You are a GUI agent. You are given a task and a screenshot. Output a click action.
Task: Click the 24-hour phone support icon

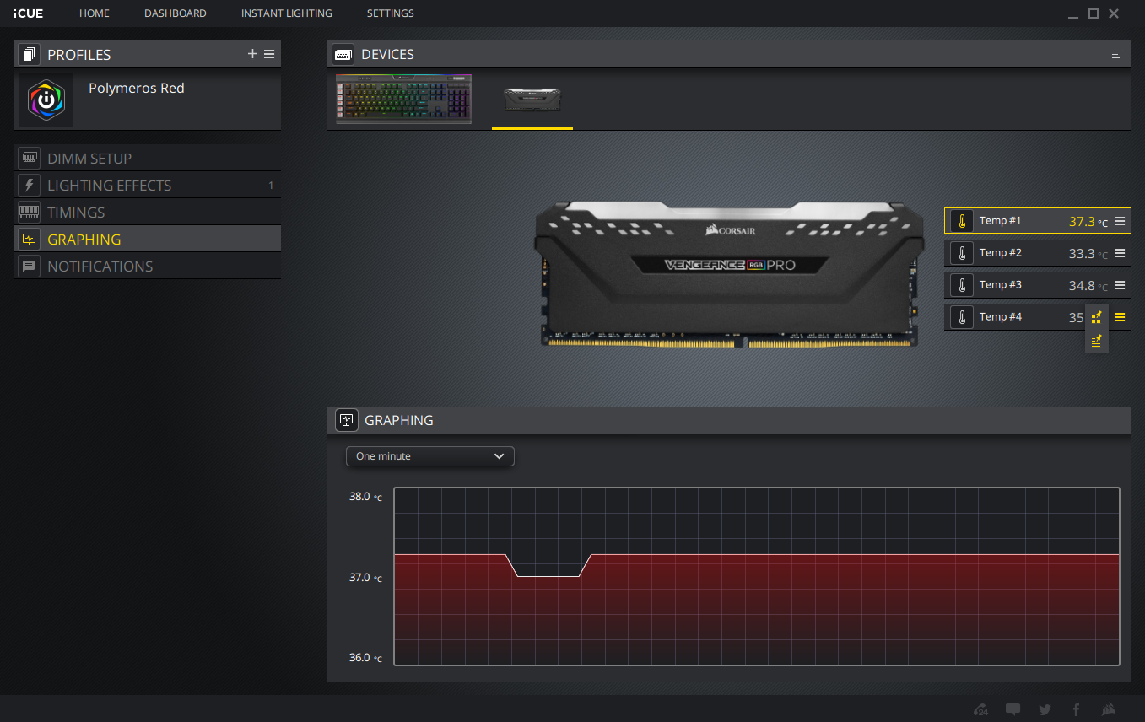coord(980,709)
